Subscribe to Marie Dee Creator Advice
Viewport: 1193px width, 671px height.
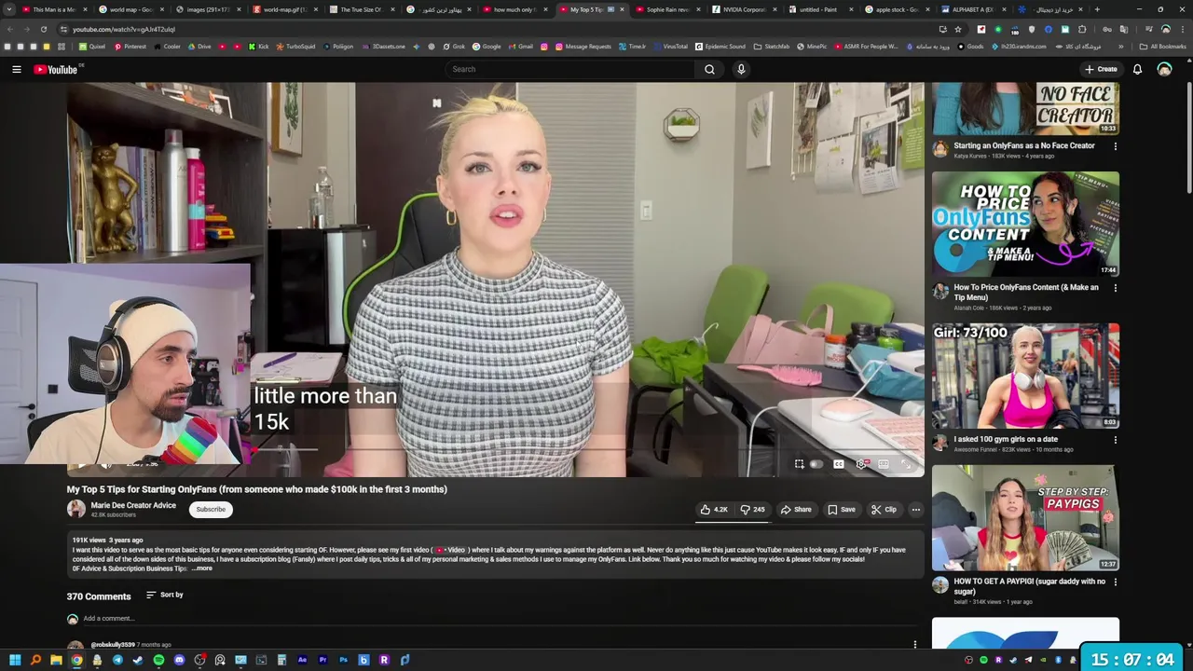[x=211, y=510]
